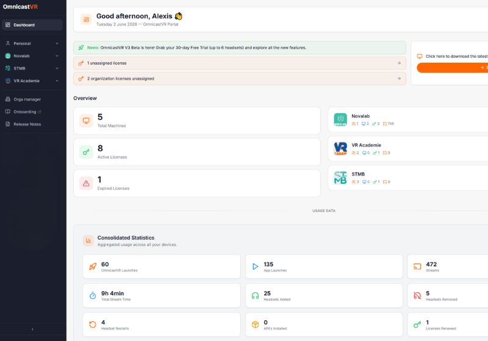
Task: Click monitor icon beside download text
Action: [x=420, y=56]
